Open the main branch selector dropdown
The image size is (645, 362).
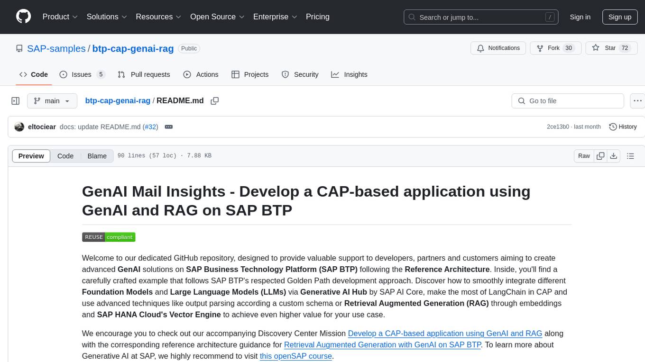(52, 101)
